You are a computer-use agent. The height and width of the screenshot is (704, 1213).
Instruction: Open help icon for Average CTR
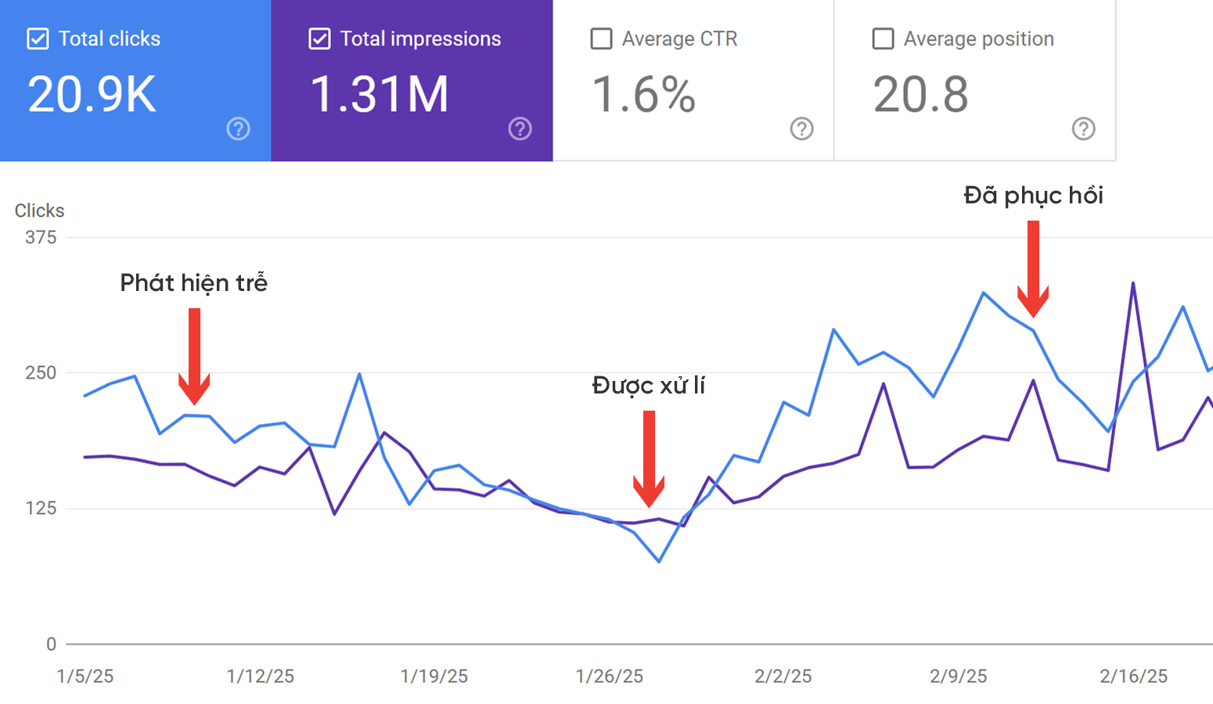[x=801, y=129]
